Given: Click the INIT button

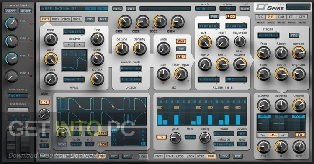Looking at the screenshot, I should (131, 8).
